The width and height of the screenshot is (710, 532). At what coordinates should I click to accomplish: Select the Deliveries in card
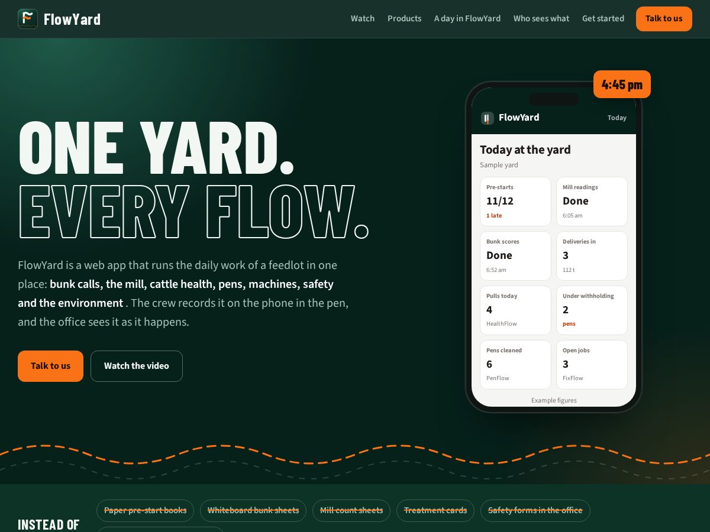592,256
